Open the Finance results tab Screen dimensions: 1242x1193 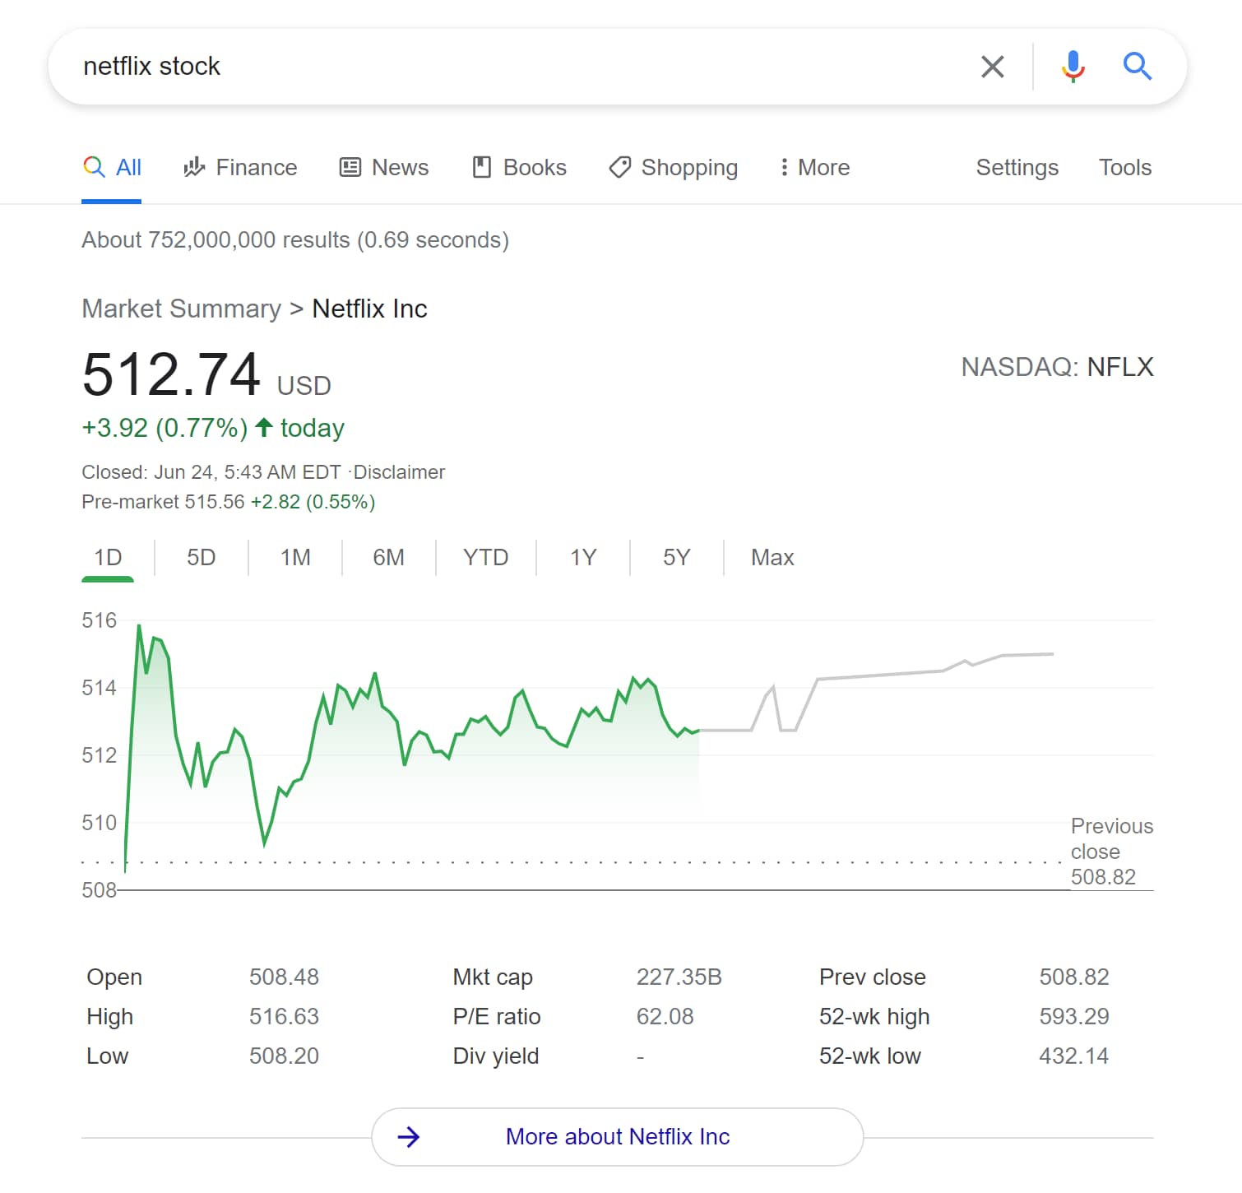pyautogui.click(x=240, y=168)
